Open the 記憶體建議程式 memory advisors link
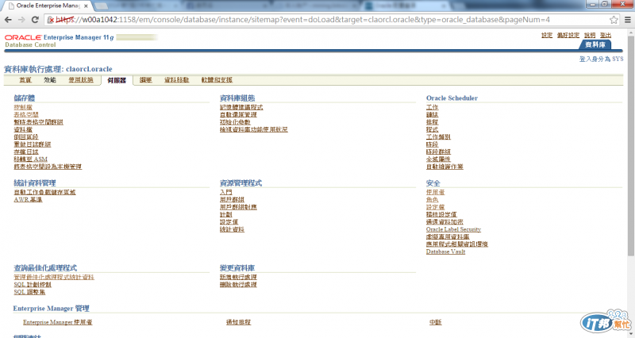This screenshot has width=635, height=338. pyautogui.click(x=241, y=107)
